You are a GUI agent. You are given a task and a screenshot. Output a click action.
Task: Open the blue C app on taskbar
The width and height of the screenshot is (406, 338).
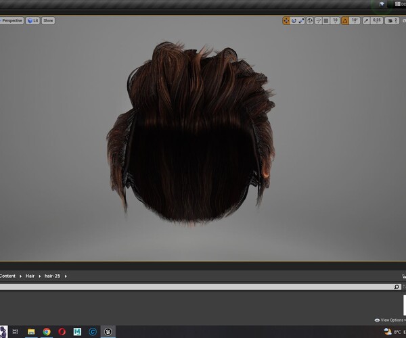coord(93,331)
